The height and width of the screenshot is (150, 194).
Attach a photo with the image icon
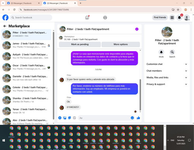(65, 118)
